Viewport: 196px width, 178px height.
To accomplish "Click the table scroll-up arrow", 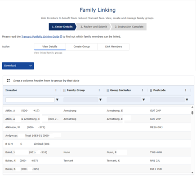I will click(192, 107).
